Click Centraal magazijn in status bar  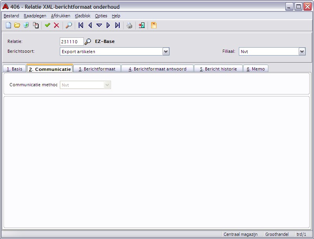coord(240,234)
